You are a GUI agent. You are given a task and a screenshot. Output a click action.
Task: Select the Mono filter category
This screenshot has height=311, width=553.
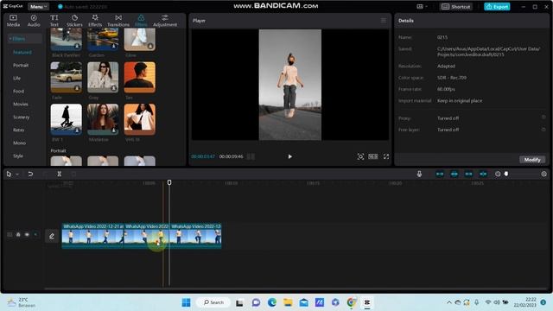19,143
